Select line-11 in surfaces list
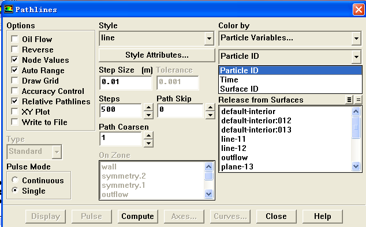The height and width of the screenshot is (227, 366). tap(285, 139)
